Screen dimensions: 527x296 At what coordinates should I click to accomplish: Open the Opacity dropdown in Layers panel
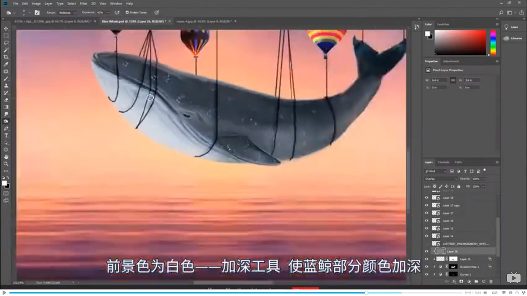[483, 178]
